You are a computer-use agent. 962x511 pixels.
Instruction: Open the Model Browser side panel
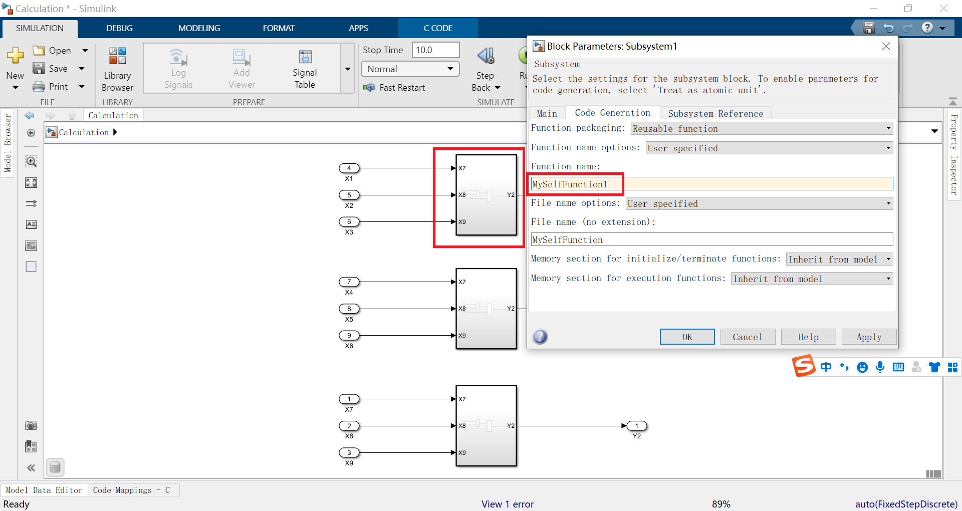tap(7, 144)
